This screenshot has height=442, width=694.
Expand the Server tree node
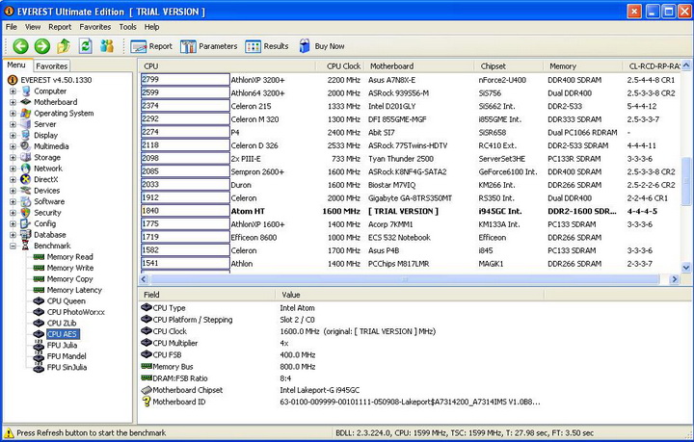coord(13,124)
